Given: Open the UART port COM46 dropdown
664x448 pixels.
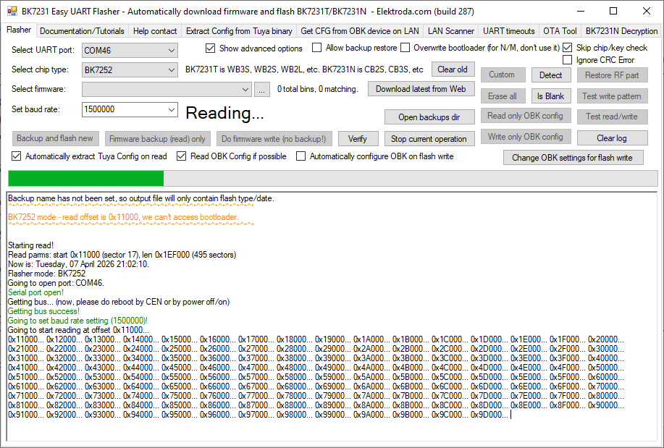Looking at the screenshot, I should [x=130, y=51].
